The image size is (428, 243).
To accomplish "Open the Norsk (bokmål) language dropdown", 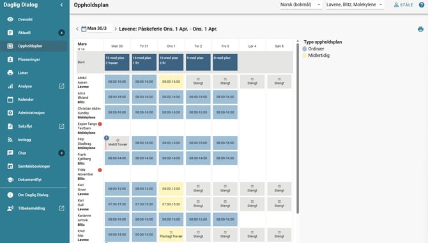I will pos(300,4).
